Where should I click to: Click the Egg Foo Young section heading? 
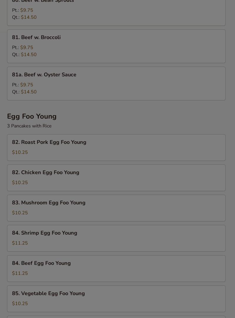[x=32, y=116]
